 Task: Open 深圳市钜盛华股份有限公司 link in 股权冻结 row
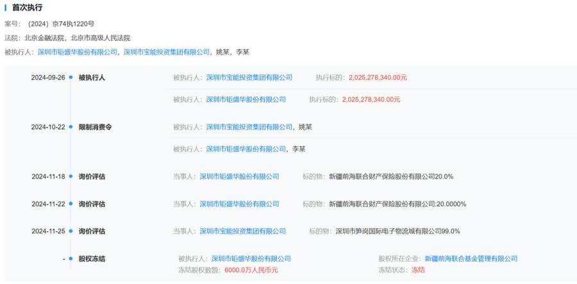pos(251,258)
